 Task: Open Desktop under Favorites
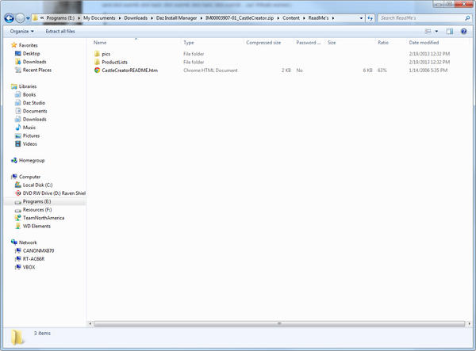31,54
